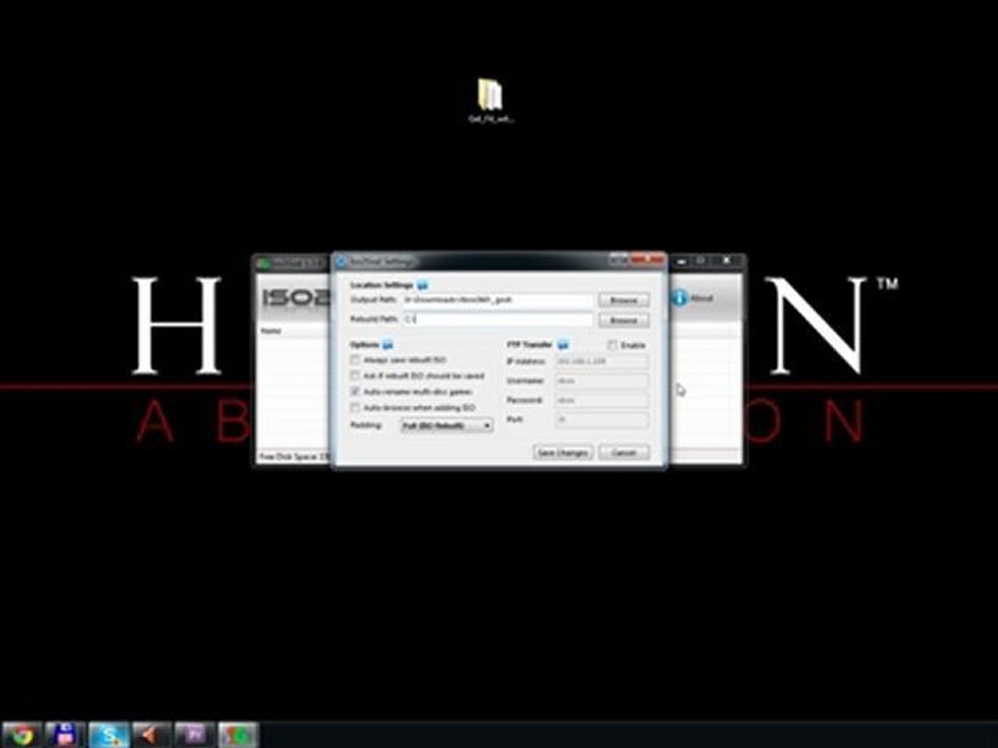998x748 pixels.
Task: Click the help icon next to Options
Action: click(x=388, y=344)
